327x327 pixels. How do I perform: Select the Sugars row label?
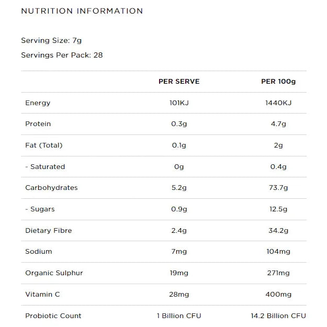pyautogui.click(x=40, y=209)
